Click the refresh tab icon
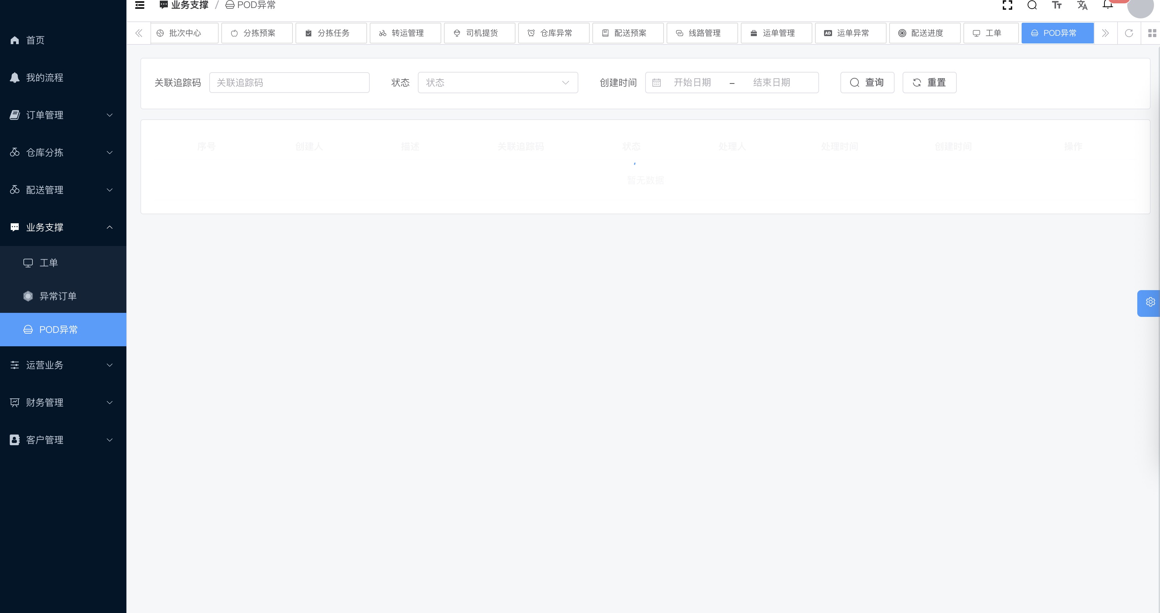Image resolution: width=1160 pixels, height=613 pixels. [x=1129, y=33]
